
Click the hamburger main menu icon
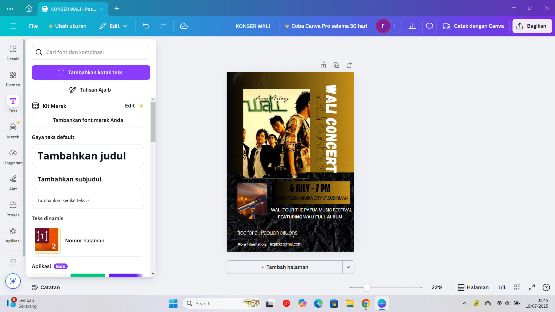13,26
